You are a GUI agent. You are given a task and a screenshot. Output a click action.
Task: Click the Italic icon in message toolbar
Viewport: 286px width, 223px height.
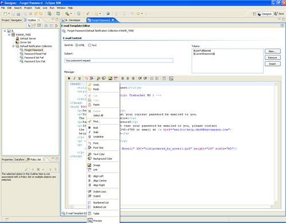click(74, 78)
